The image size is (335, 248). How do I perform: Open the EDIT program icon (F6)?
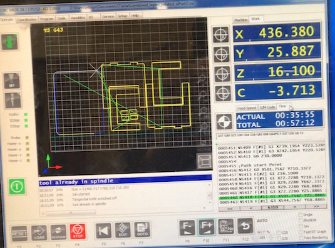[x=123, y=230]
